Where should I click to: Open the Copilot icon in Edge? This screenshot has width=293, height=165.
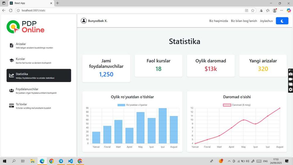point(289,11)
